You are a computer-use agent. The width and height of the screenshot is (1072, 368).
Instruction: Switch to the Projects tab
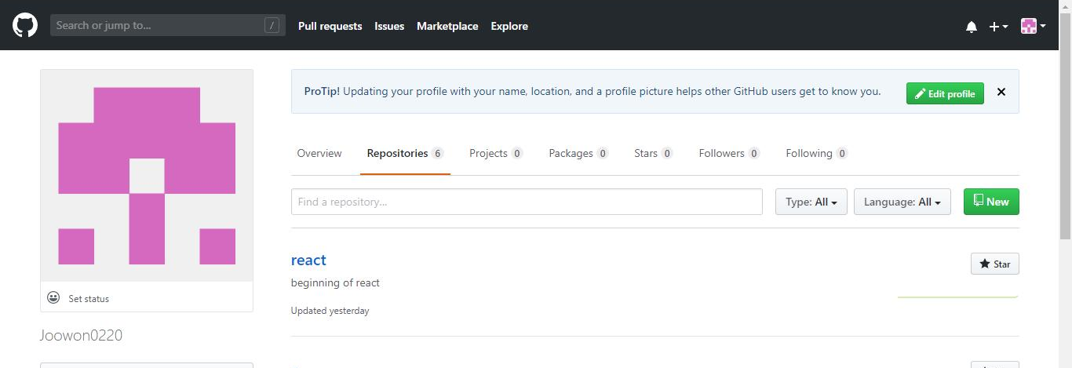(496, 153)
